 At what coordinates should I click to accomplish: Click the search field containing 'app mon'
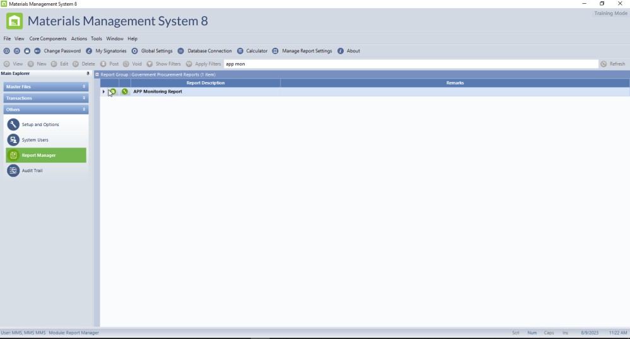pos(410,64)
